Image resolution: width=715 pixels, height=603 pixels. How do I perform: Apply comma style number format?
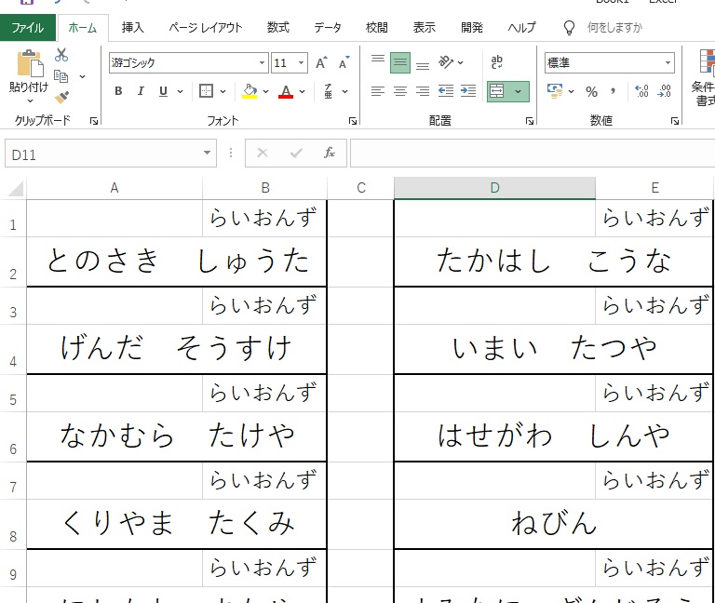(614, 91)
